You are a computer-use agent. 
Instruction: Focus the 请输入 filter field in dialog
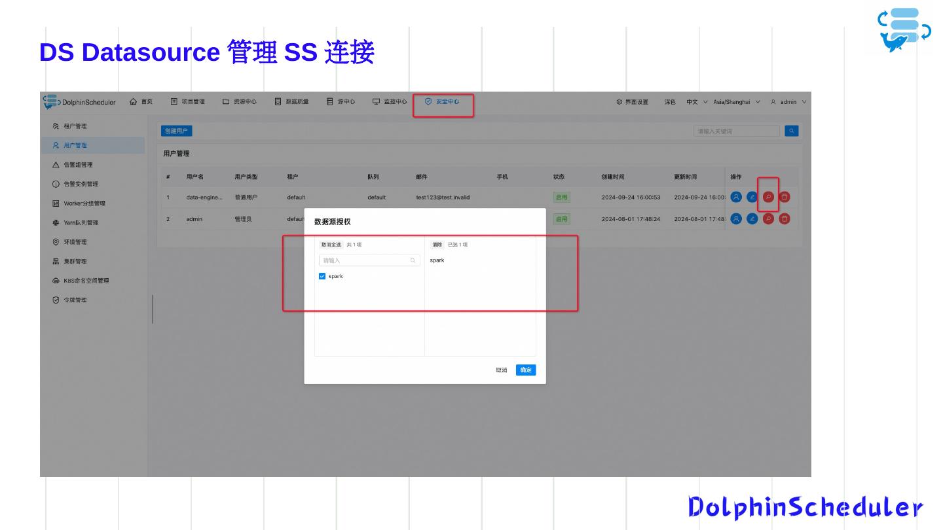tap(369, 260)
